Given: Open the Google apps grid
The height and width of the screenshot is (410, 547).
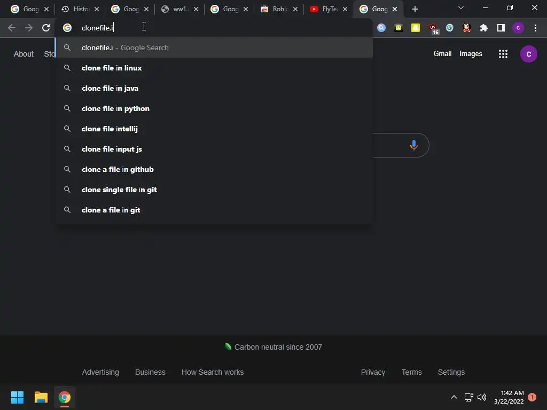Looking at the screenshot, I should (x=503, y=54).
